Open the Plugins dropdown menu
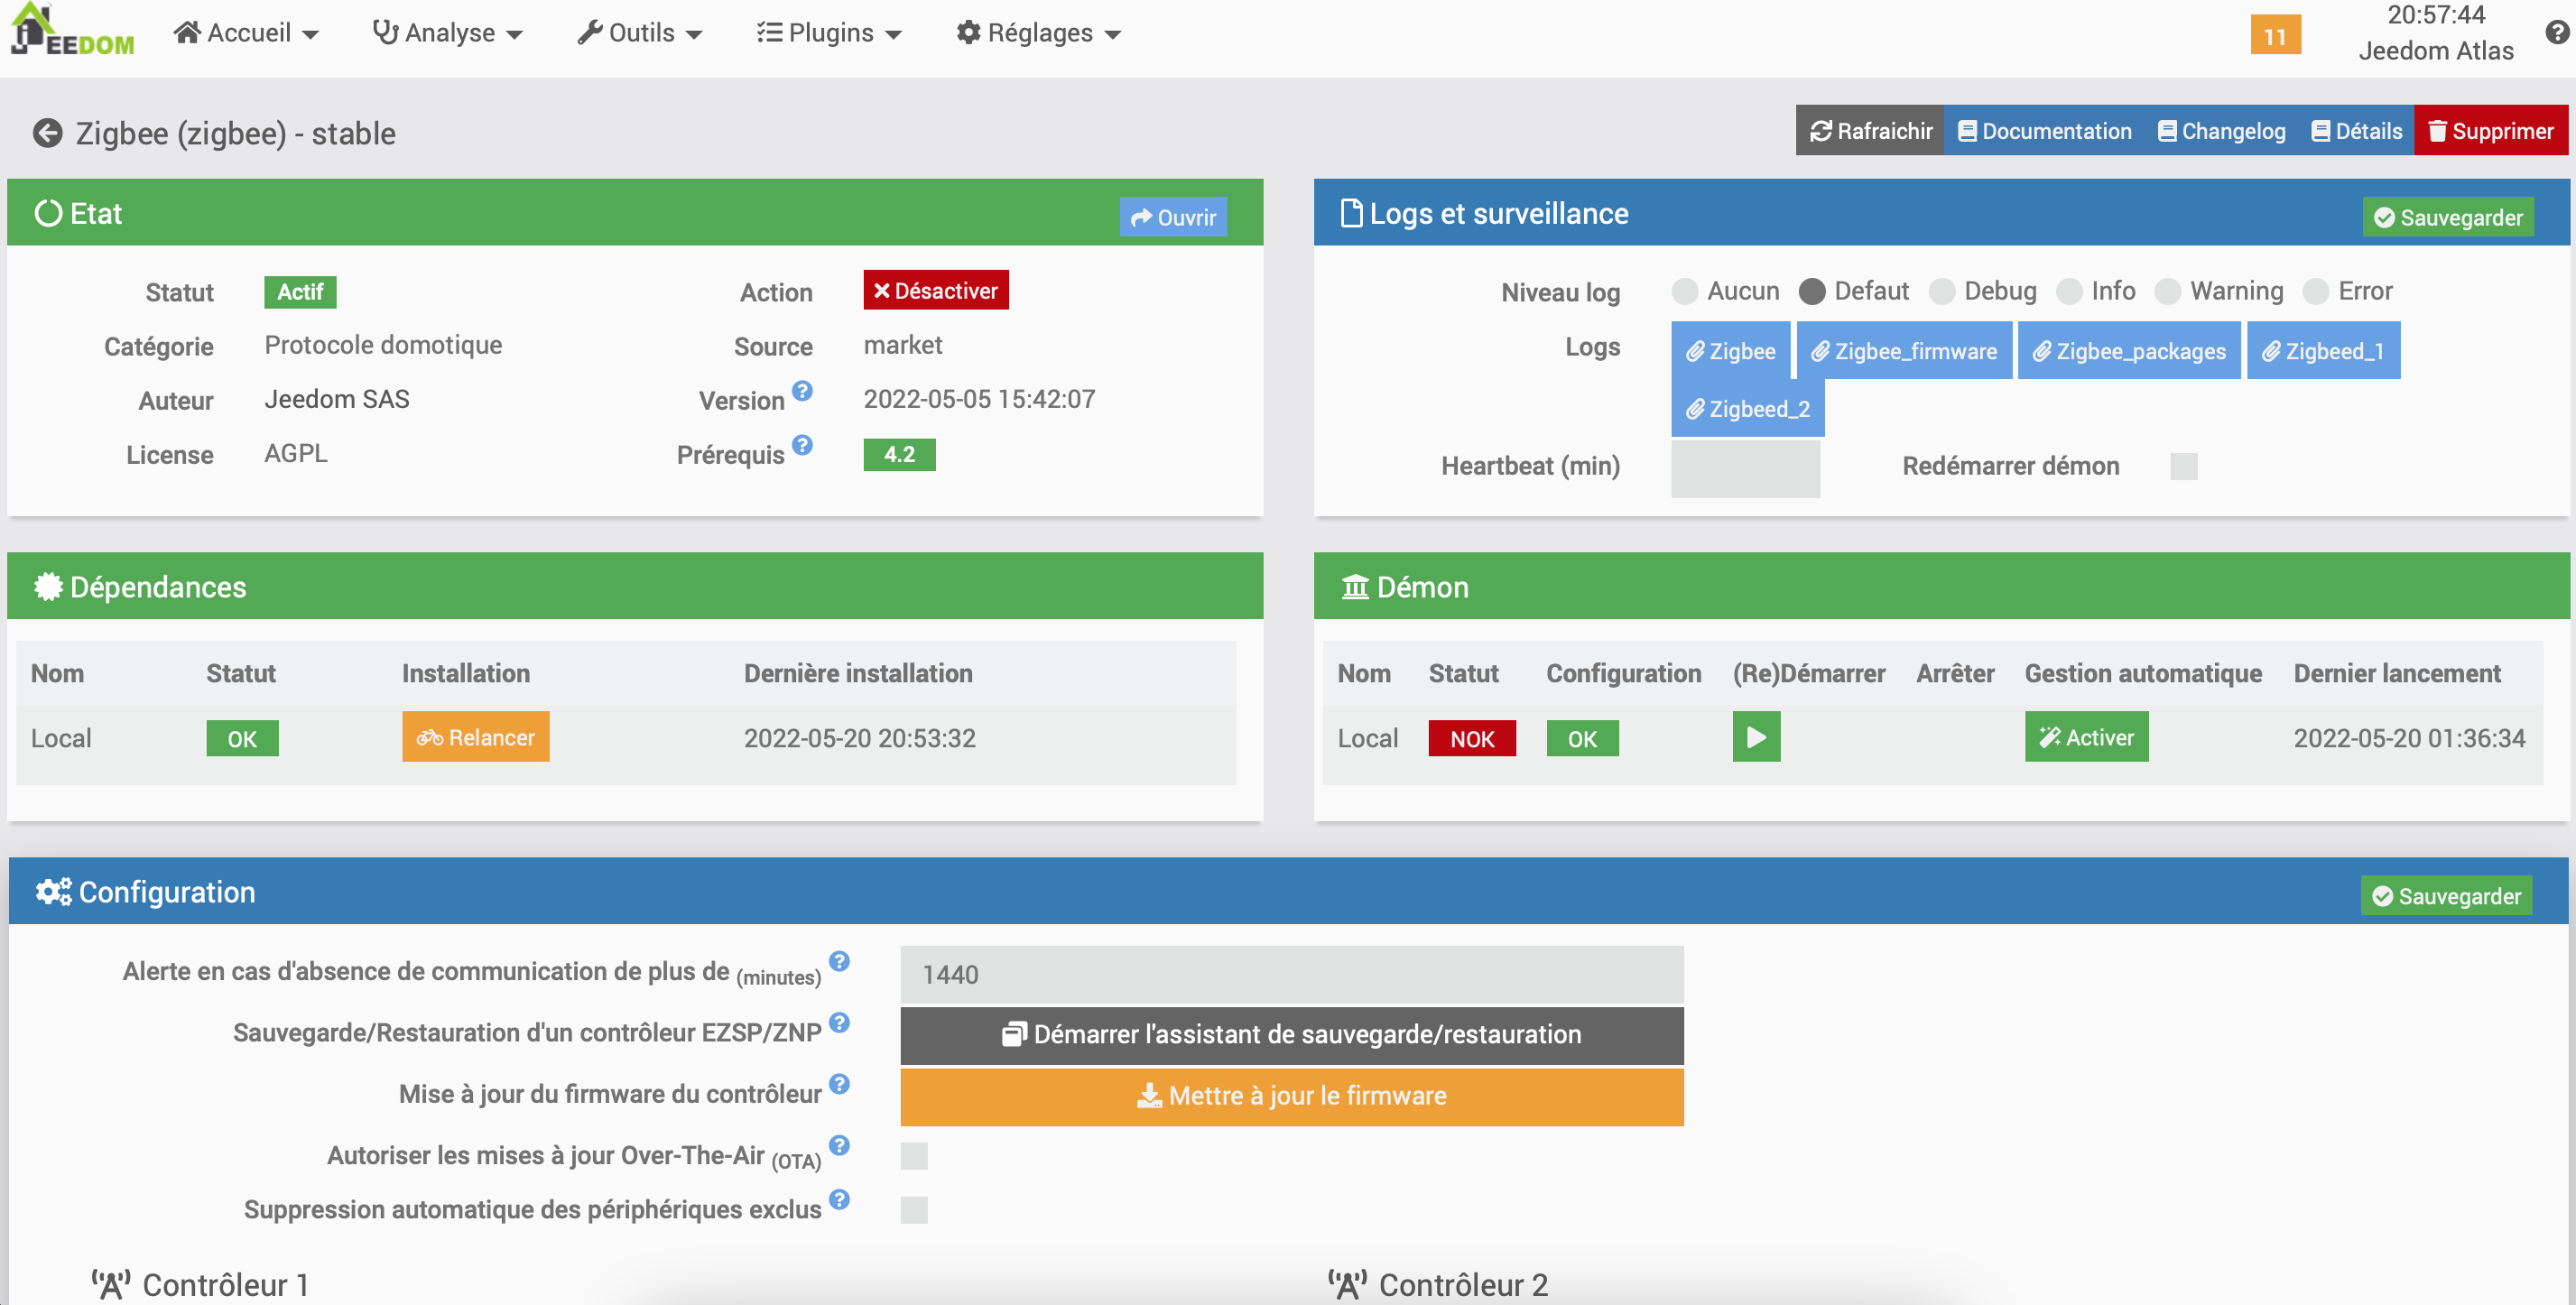This screenshot has width=2576, height=1305. pyautogui.click(x=829, y=33)
